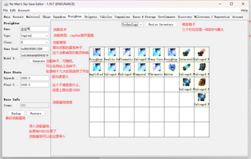Select the Plasmatic technology slot
This screenshot has width=251, height=159.
pos(127,55)
